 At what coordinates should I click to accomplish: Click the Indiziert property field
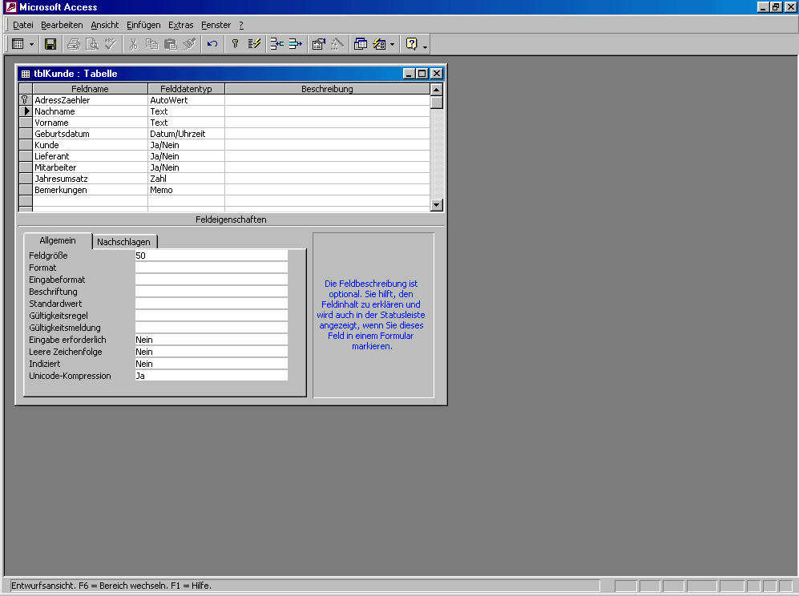point(211,364)
